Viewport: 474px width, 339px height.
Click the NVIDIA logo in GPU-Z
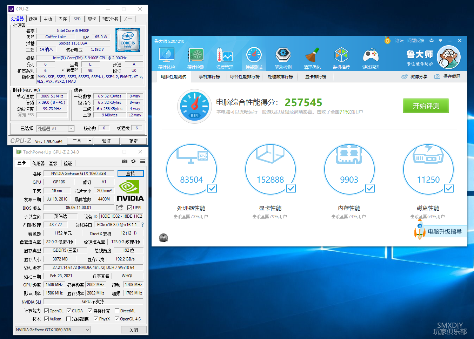130,191
